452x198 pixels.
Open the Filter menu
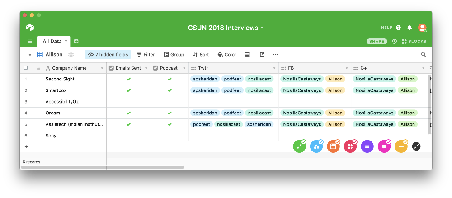click(146, 54)
